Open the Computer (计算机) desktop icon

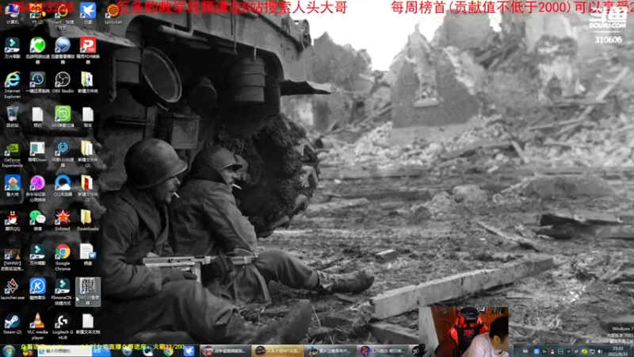pos(12,12)
